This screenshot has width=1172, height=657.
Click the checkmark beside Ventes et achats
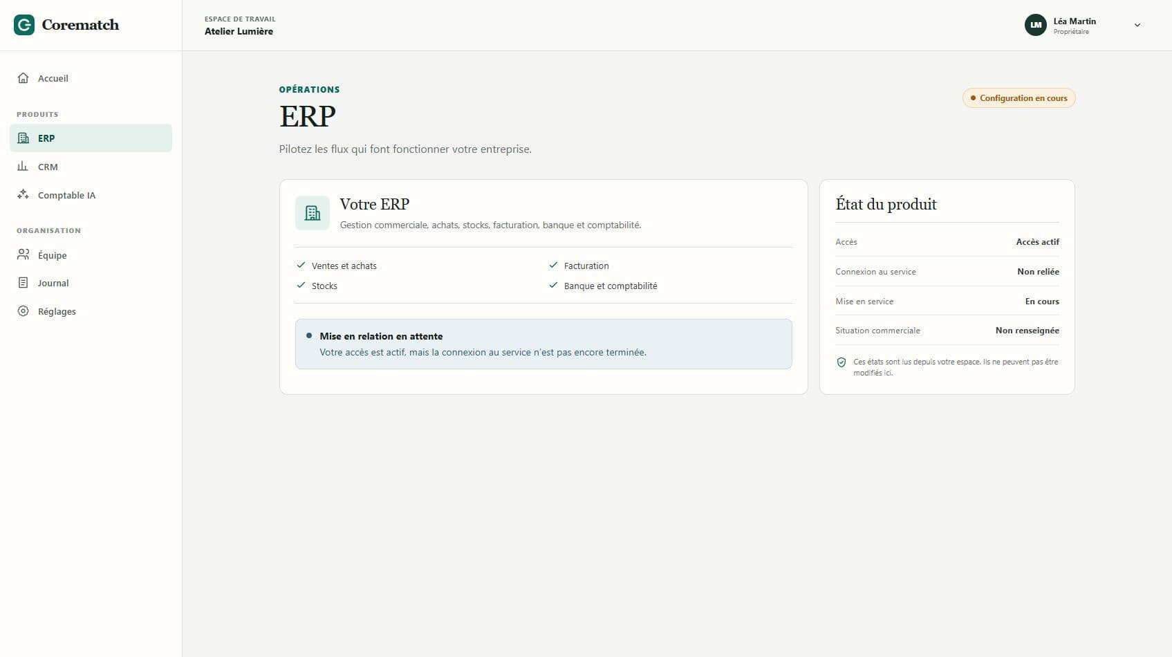click(x=301, y=265)
